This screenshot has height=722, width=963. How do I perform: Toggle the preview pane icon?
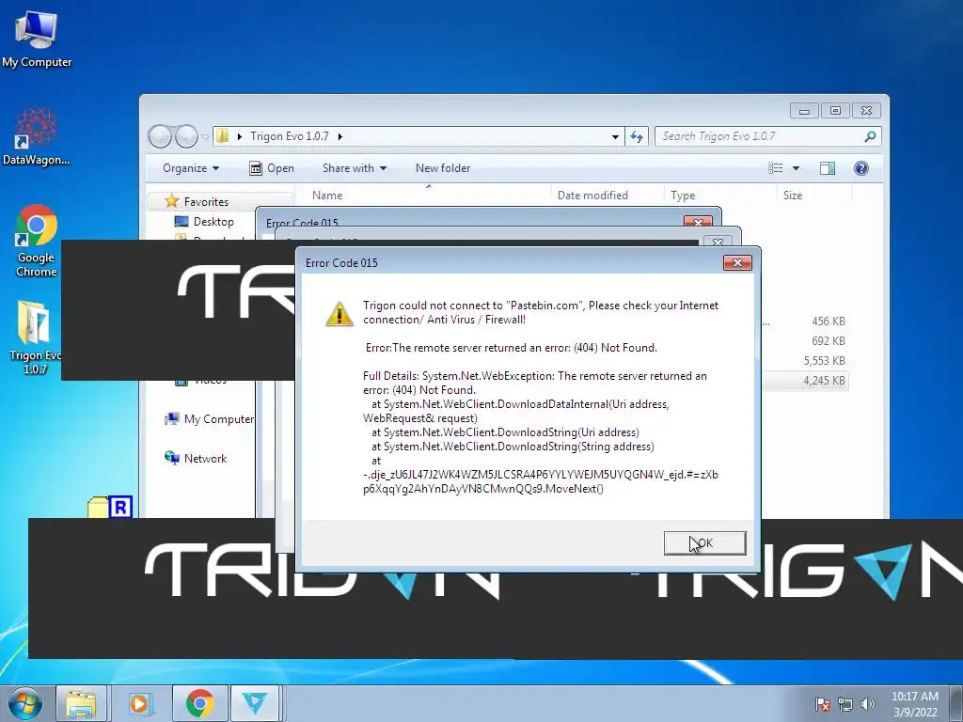point(828,168)
